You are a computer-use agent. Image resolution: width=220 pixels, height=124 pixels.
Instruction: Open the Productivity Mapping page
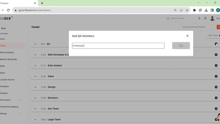pyautogui.click(x=9, y=107)
